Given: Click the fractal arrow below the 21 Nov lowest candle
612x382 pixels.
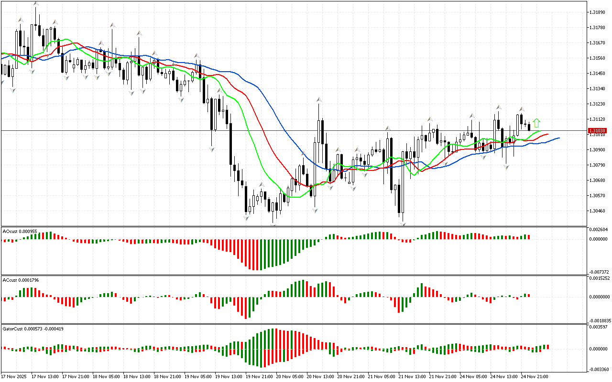Looking at the screenshot, I should (403, 223).
